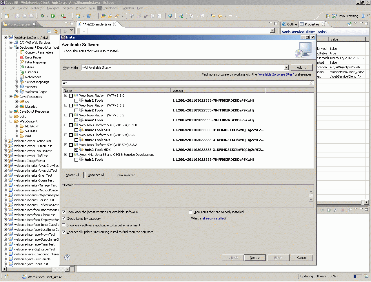Close the Axis2Example.java editor tab

115,24
